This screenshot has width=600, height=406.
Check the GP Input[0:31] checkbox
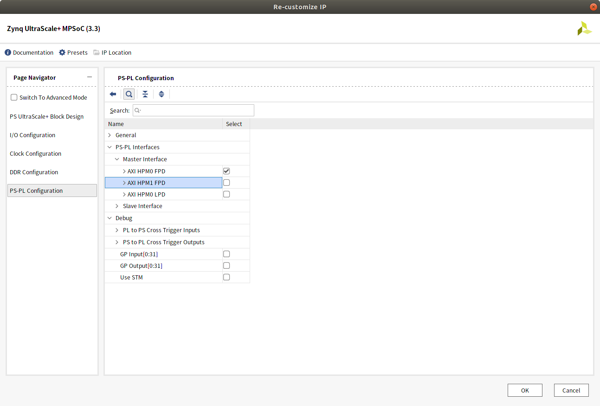(x=226, y=254)
